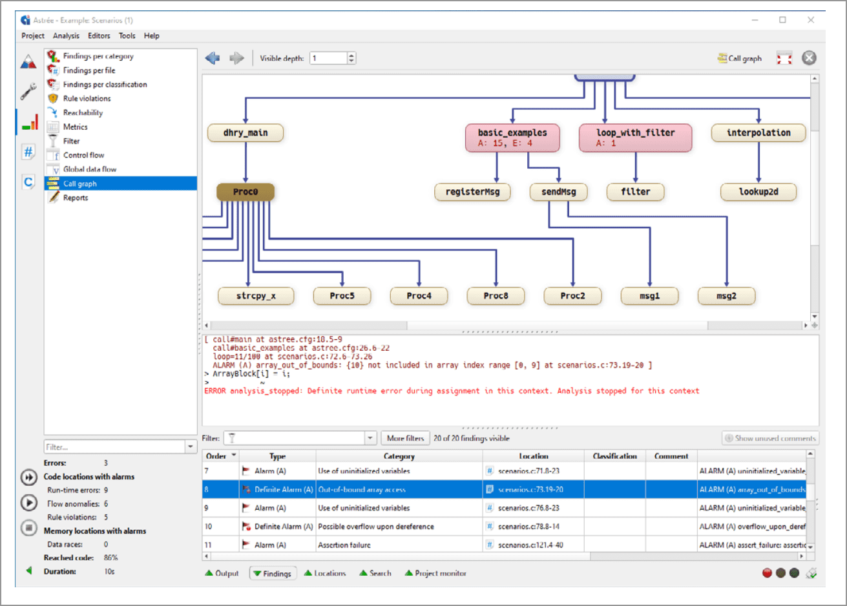Viewport: 847px width, 606px height.
Task: Navigate back with the left arrow
Action: click(213, 58)
